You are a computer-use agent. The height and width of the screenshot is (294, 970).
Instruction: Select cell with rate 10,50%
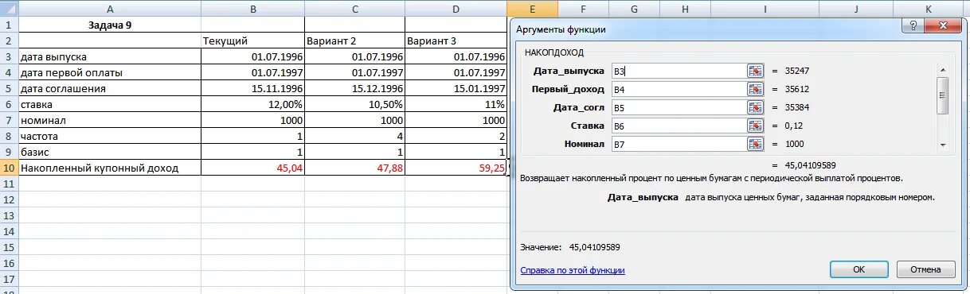[x=354, y=104]
